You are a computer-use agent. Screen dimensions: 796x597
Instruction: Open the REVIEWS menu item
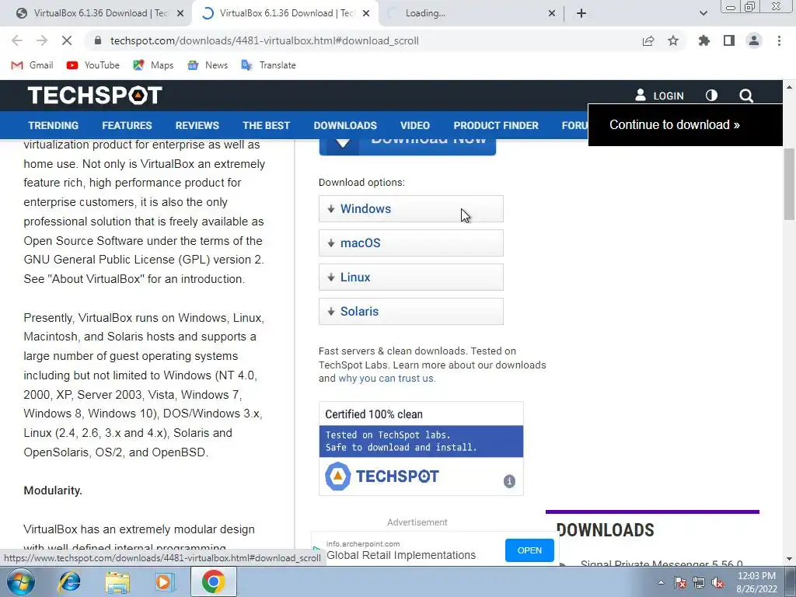pyautogui.click(x=197, y=125)
